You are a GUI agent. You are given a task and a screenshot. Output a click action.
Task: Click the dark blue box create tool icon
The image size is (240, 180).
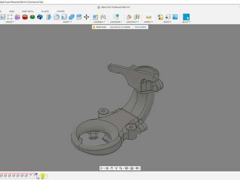(x=40, y=17)
